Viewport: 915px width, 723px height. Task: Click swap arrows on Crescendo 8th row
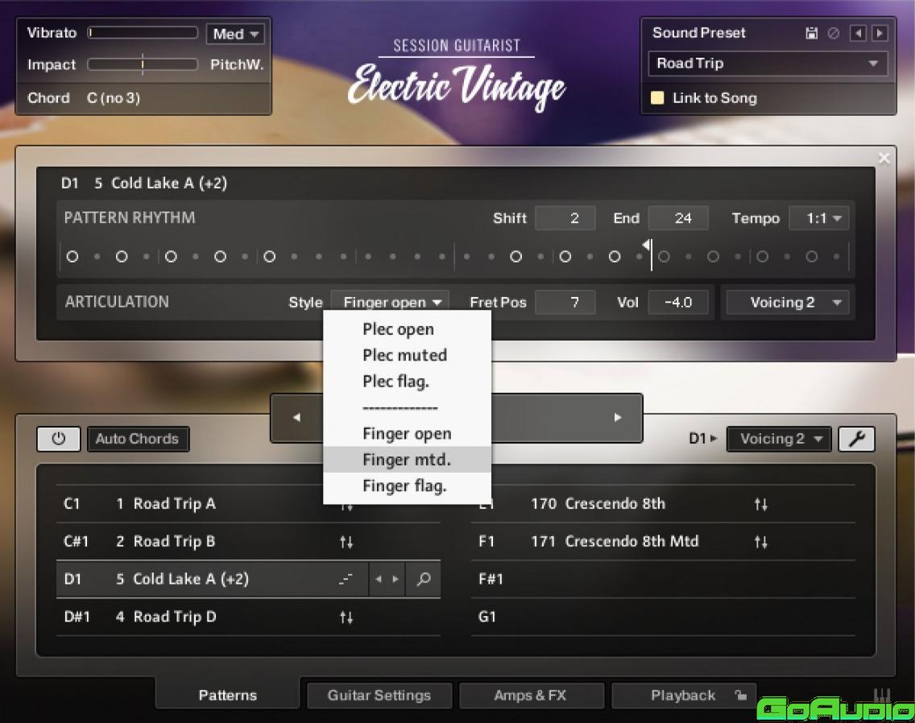[x=761, y=504]
